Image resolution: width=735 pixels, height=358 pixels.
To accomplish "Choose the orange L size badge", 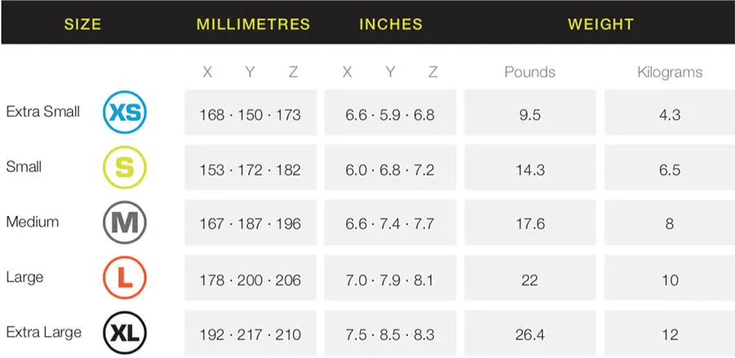I will coord(124,278).
